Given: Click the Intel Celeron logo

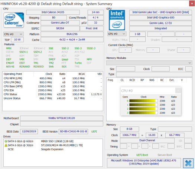Looking at the screenshot, I should click(14, 20).
